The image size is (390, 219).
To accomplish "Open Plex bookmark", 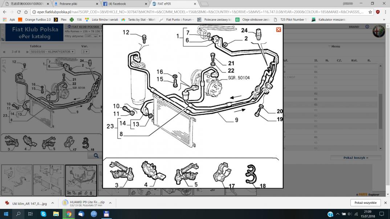I will 60,19.
